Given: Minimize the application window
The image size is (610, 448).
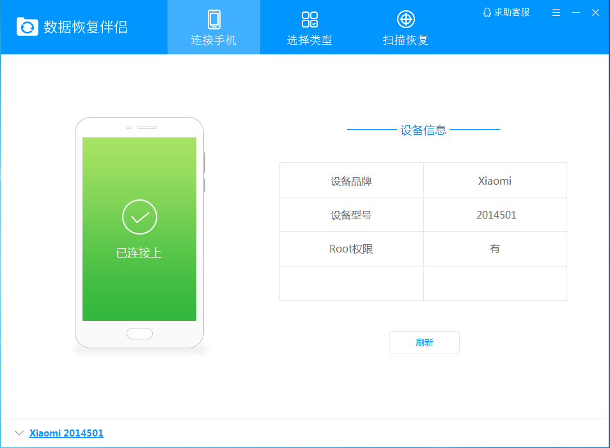Looking at the screenshot, I should pyautogui.click(x=576, y=12).
